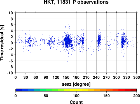Click the data cluster near 250 degrees

point(99,40)
